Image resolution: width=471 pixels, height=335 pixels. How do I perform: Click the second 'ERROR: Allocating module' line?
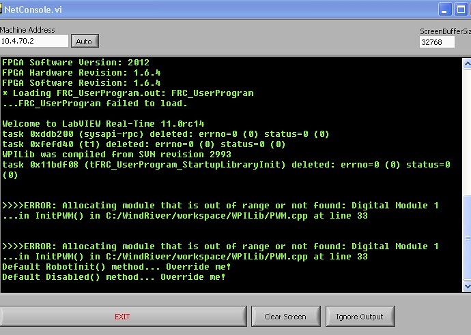coord(220,246)
